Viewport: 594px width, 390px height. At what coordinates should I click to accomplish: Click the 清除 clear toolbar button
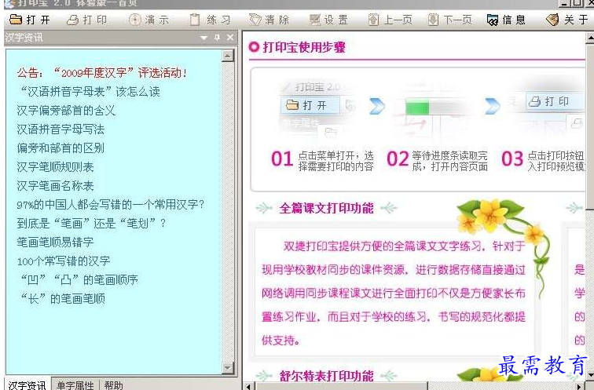[269, 20]
